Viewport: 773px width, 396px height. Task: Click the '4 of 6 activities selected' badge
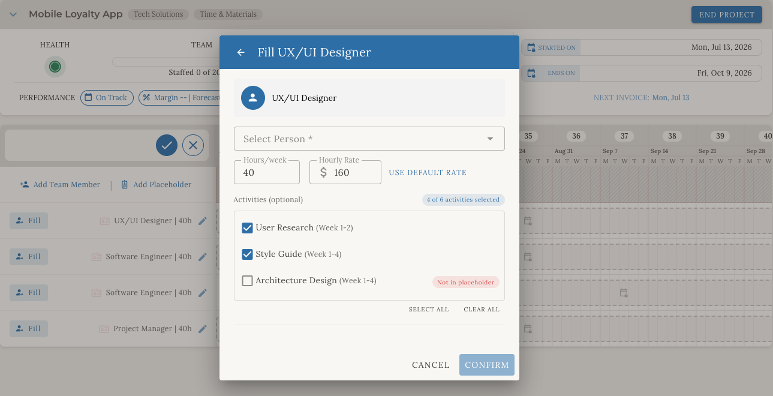[x=463, y=200]
